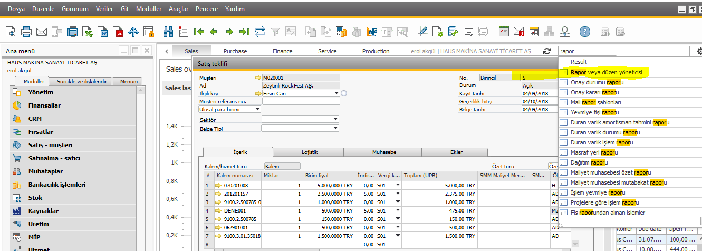Click the Finance workspace link
Image resolution: width=702 pixels, height=251 pixels.
tap(282, 51)
